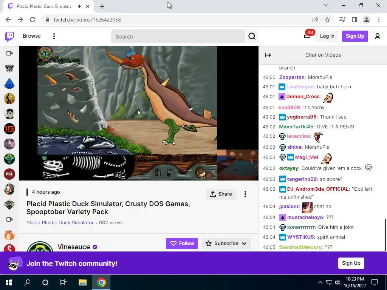Click the StardroidMercury username in chat
Viewport: 387px width, 290px height.
coord(300,247)
